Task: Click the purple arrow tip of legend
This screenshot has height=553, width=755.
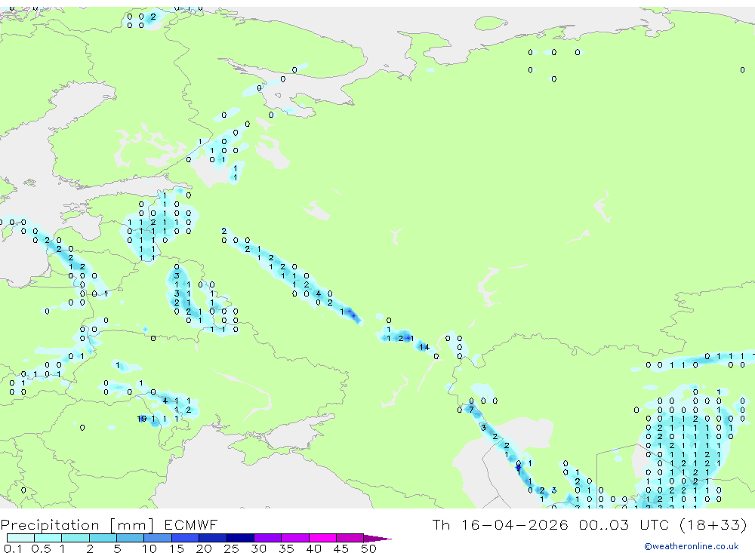Action: [377, 539]
